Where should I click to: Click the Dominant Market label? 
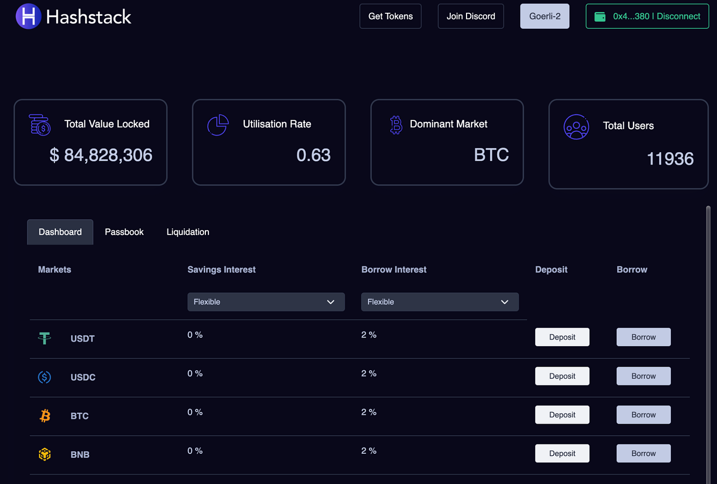449,124
